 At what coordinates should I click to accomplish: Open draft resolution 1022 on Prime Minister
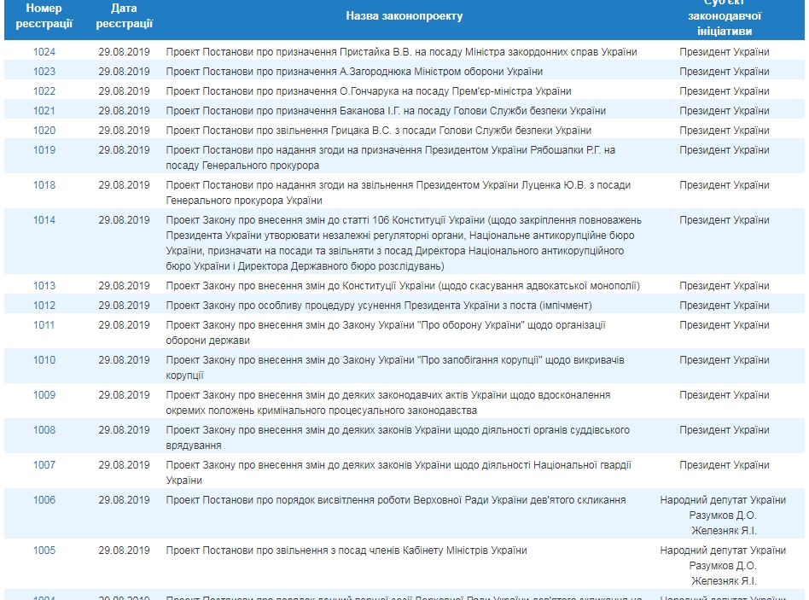pyautogui.click(x=44, y=91)
